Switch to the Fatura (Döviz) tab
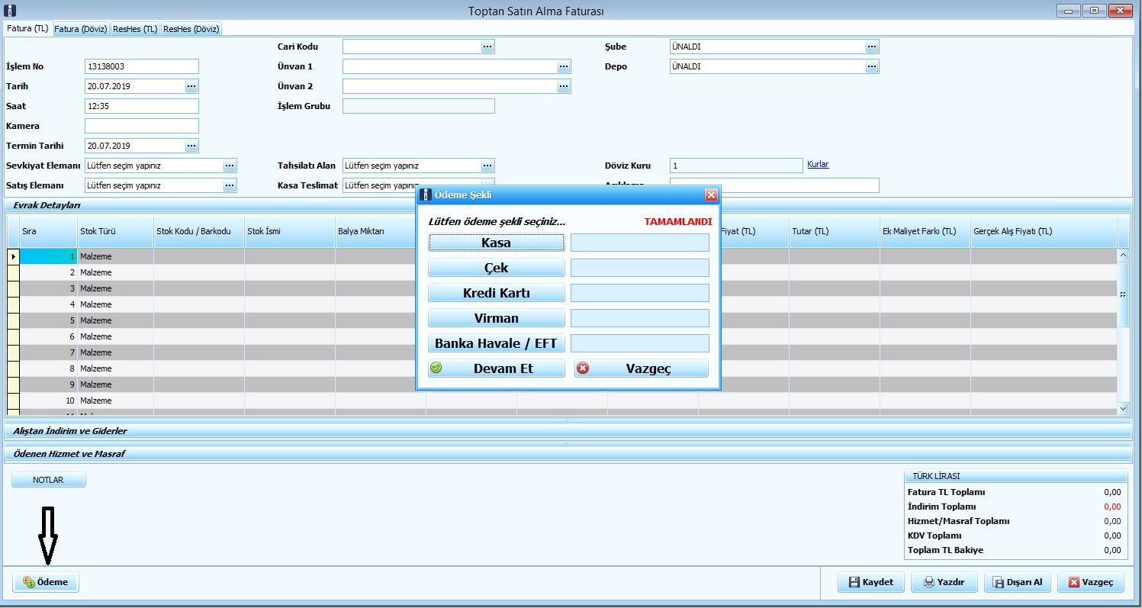 click(x=82, y=29)
